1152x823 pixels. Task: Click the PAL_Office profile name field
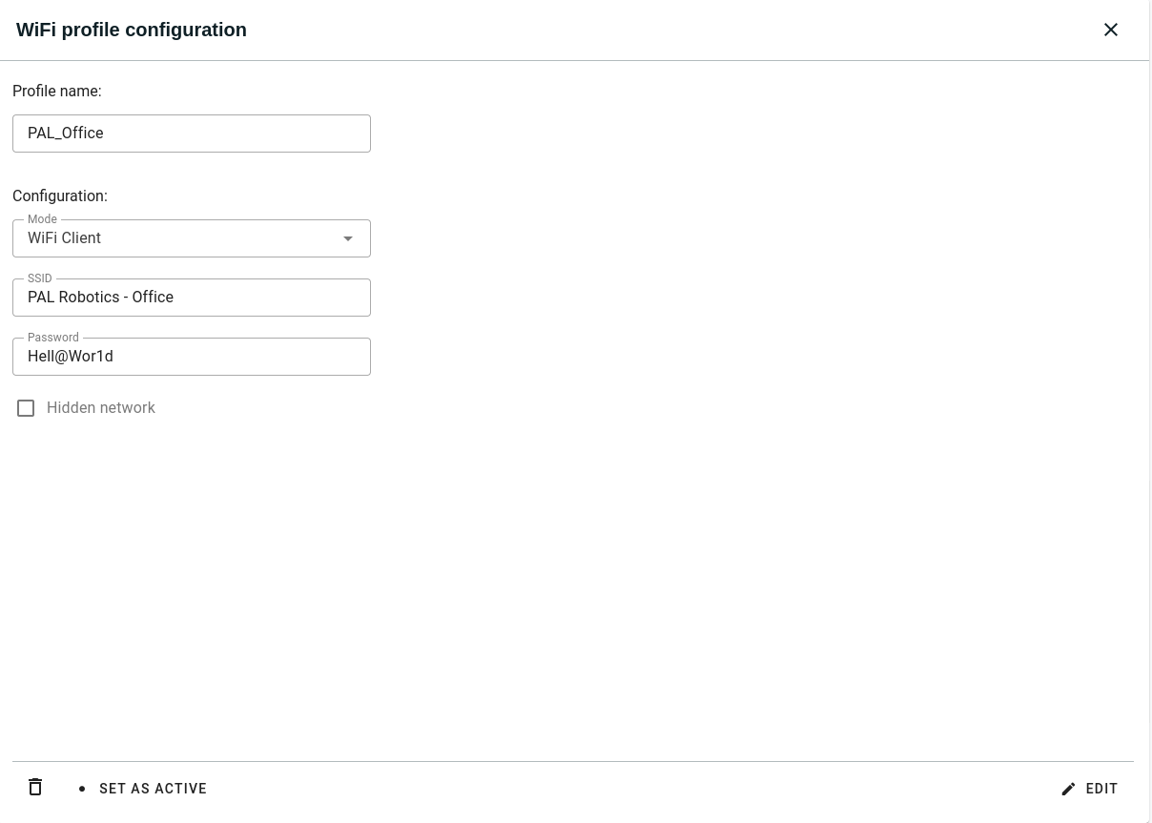pyautogui.click(x=191, y=134)
